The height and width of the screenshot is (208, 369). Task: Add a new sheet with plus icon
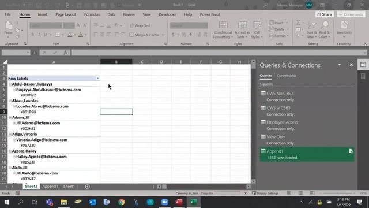coord(87,187)
